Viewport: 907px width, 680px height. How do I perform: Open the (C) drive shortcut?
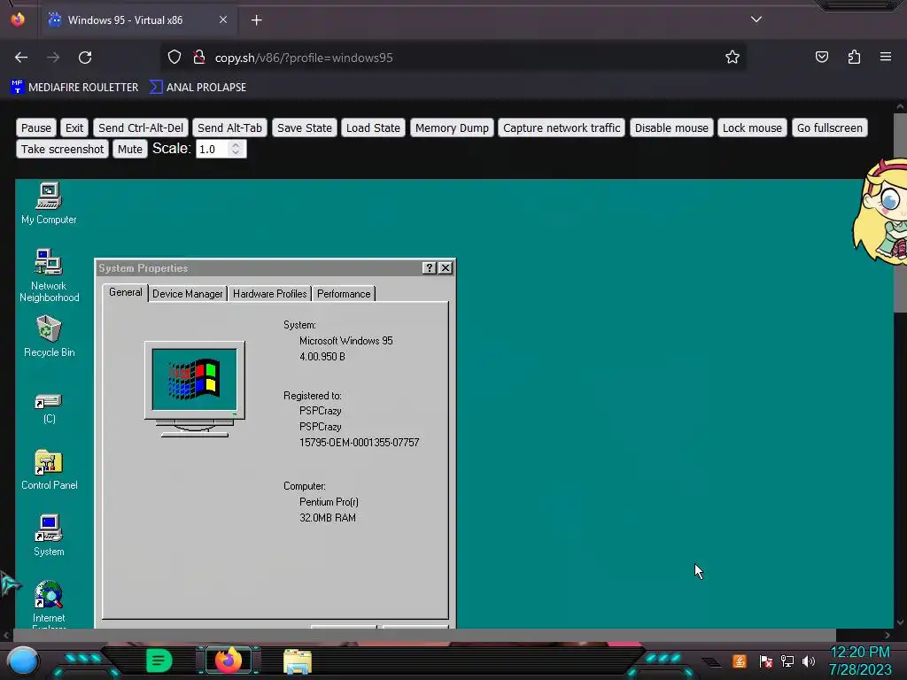[x=49, y=407]
